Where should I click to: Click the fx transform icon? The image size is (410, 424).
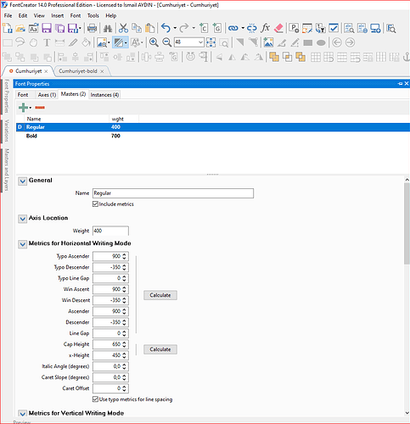pyautogui.click(x=265, y=28)
